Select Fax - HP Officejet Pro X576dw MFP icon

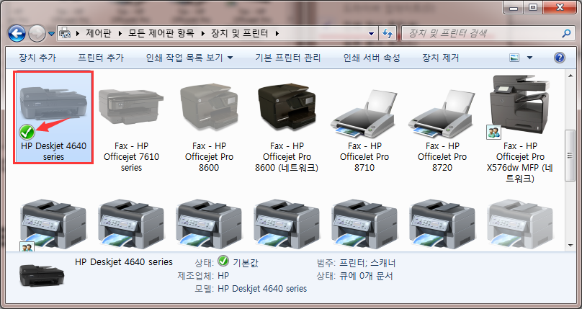click(x=519, y=104)
